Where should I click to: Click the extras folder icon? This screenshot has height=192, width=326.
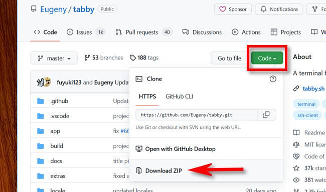coord(40,176)
